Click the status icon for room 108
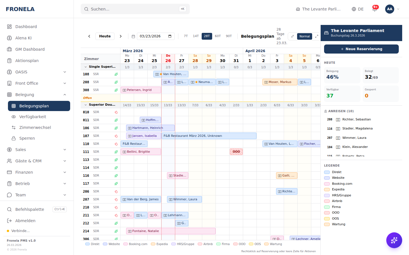 [x=116, y=74]
